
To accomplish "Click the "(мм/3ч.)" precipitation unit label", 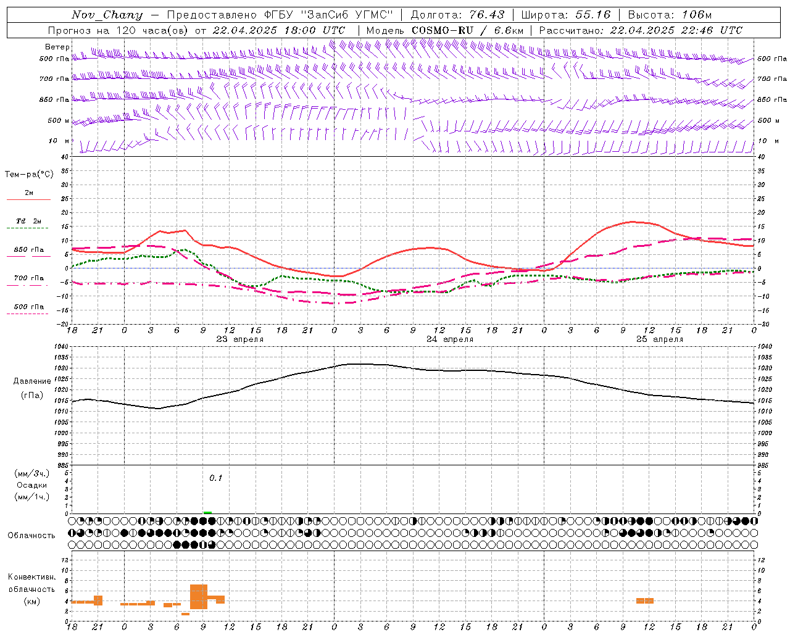I will point(31,473).
